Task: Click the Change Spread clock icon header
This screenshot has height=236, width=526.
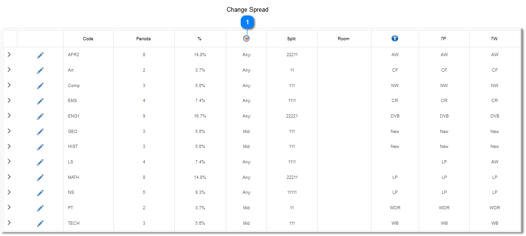Action: click(246, 38)
